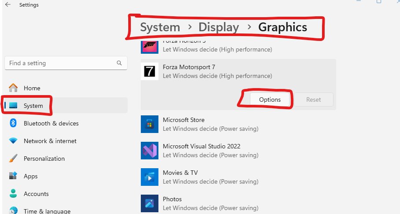400x214 pixels.
Task: Expand the Movies & TV app entry
Action: coord(238,177)
